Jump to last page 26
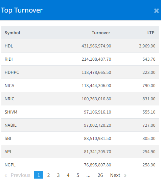 [100, 175]
